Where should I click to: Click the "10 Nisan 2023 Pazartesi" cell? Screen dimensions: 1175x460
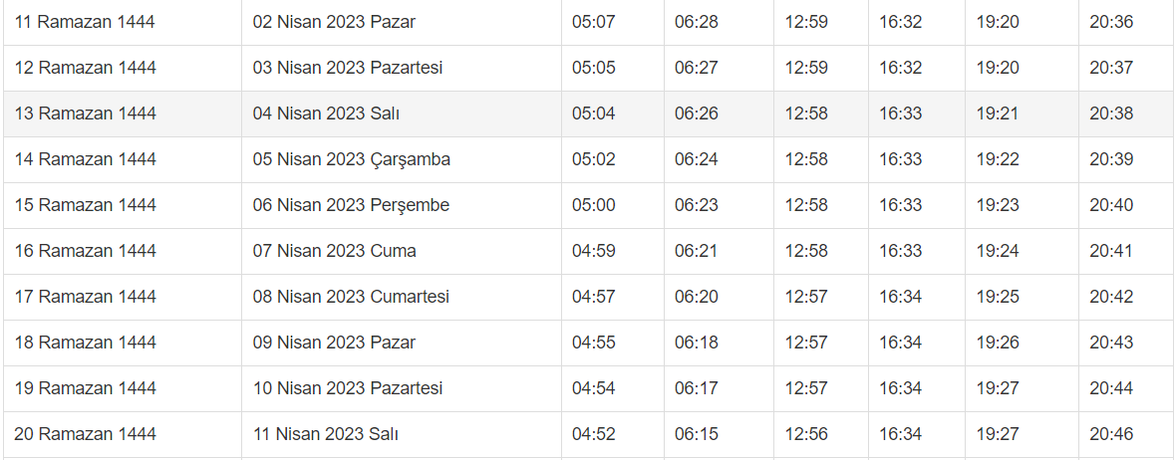(348, 388)
